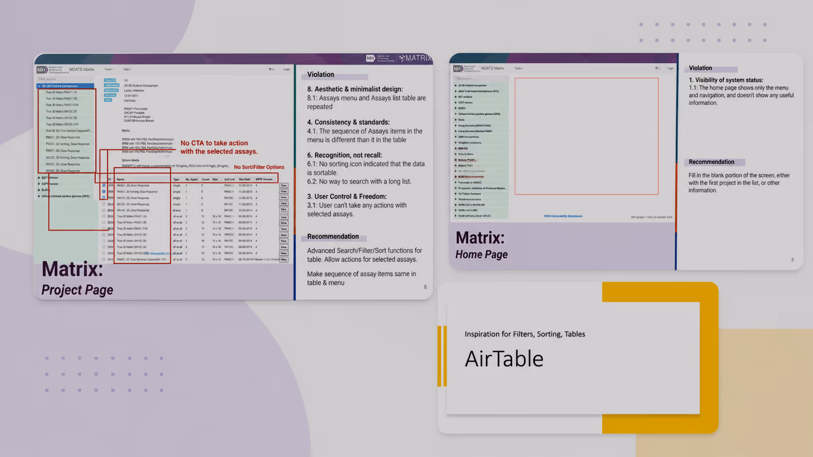813x457 pixels.
Task: Open the Matrix Project Page slide
Action: pyautogui.click(x=233, y=176)
